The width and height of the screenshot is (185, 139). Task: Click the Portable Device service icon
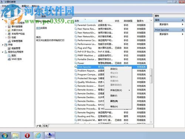click(75, 59)
